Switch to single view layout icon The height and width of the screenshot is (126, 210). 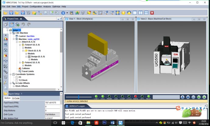point(135,13)
